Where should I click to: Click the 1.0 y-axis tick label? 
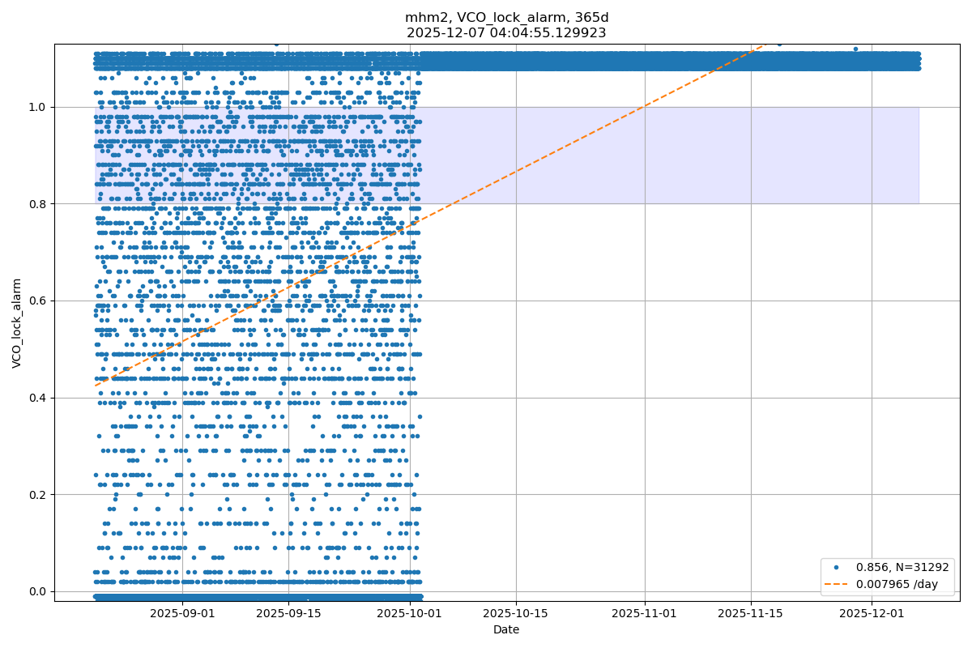point(37,107)
